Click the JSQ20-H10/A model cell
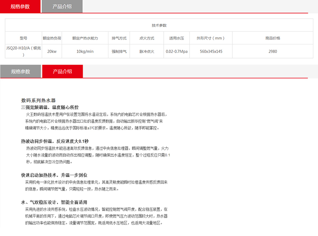This screenshot has height=236, width=318. (x=23, y=51)
